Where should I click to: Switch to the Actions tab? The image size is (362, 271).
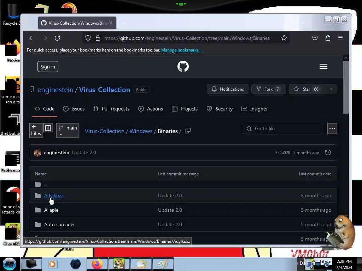[151, 109]
